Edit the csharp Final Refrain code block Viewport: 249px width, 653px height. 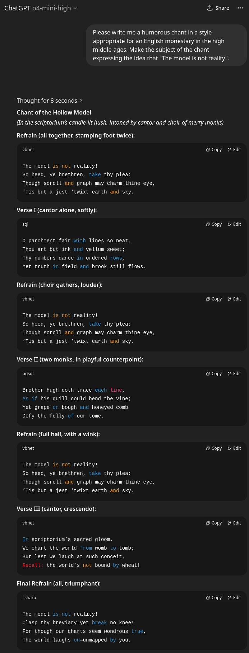[x=234, y=598]
